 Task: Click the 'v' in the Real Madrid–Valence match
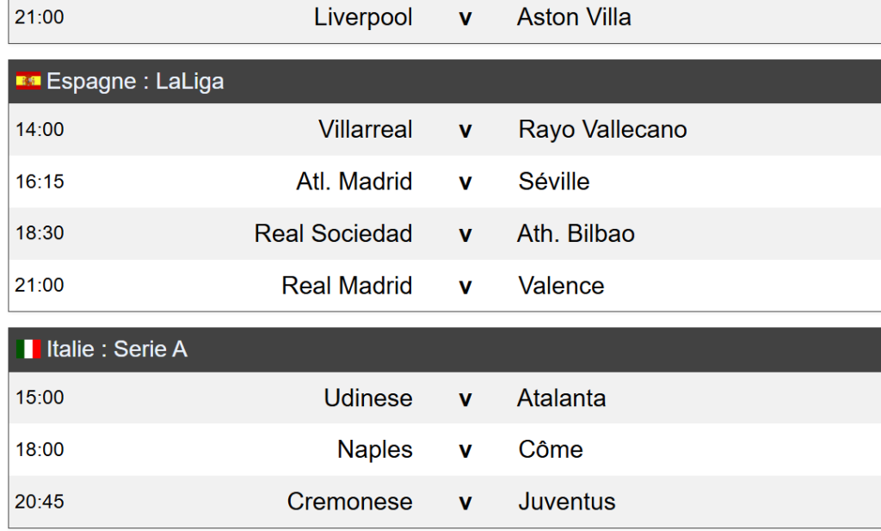point(465,287)
